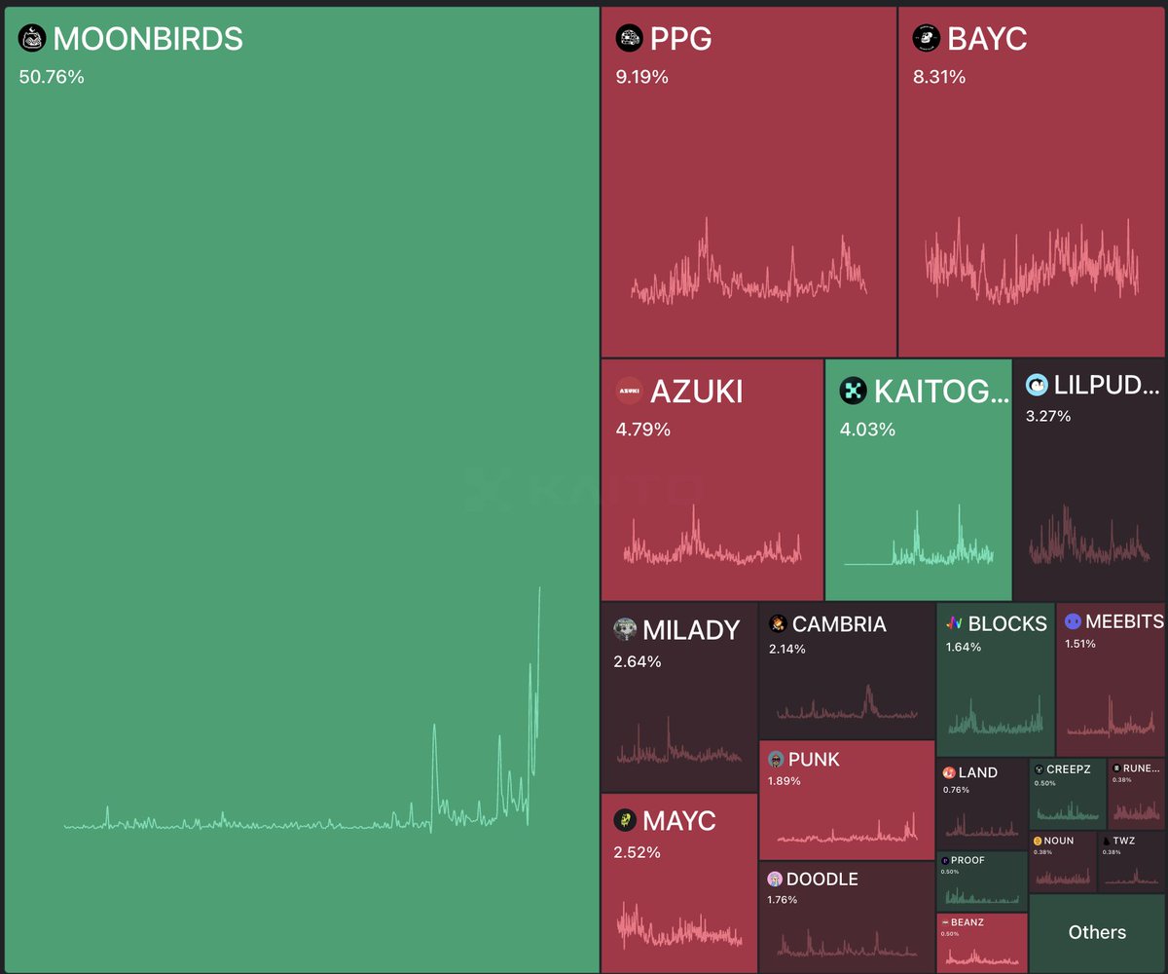
Task: Click the 1.64% Blocks percentage
Action: [x=964, y=647]
